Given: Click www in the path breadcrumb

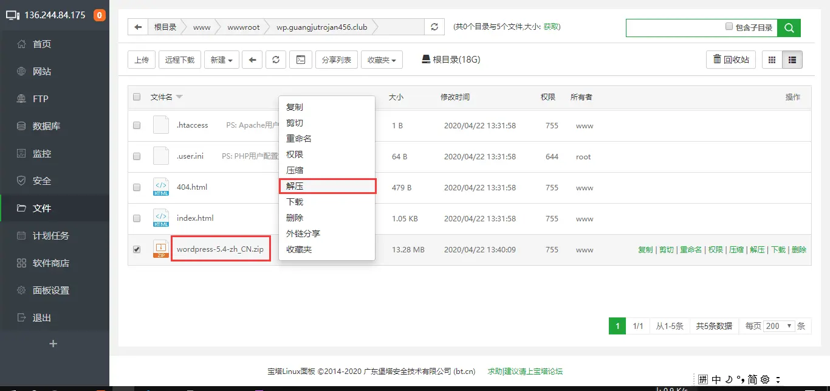Looking at the screenshot, I should coord(202,27).
